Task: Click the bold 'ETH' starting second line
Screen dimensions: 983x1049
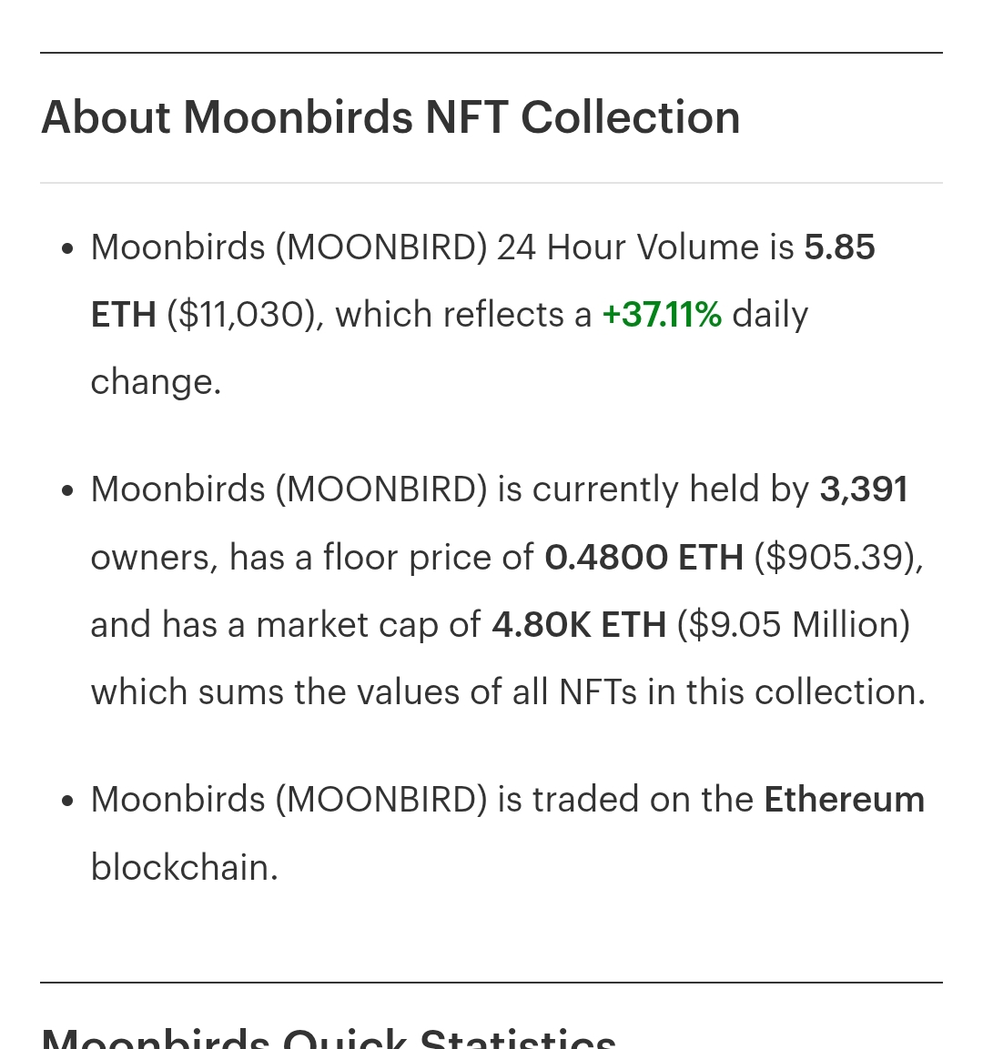Action: [123, 315]
